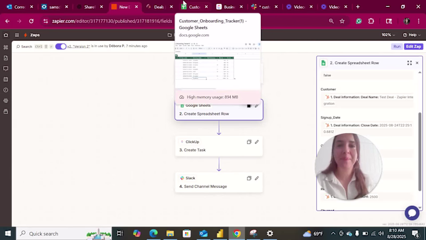Reload the page in browser
The width and height of the screenshot is (426, 240).
(x=31, y=21)
